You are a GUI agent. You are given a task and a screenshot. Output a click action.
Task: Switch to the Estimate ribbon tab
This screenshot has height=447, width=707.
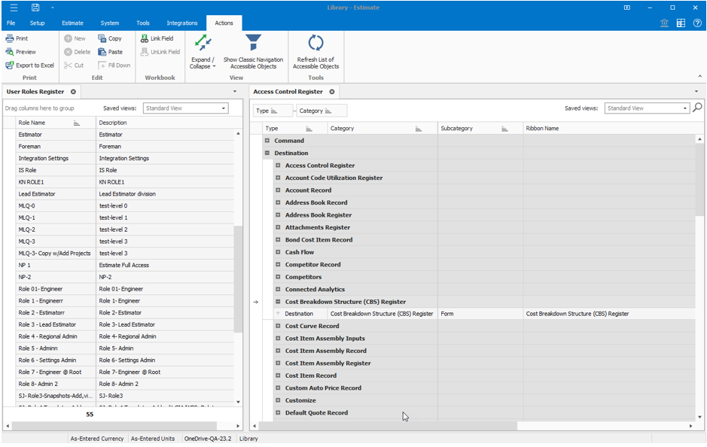point(72,23)
